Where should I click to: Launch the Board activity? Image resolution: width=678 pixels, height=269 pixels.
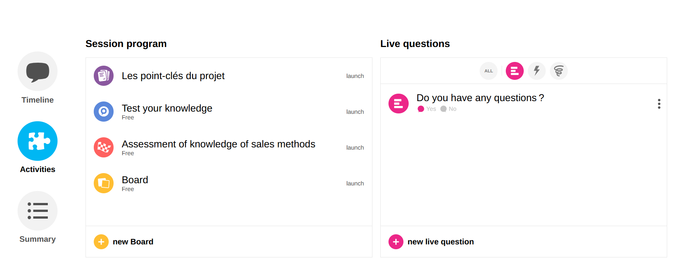pos(355,184)
